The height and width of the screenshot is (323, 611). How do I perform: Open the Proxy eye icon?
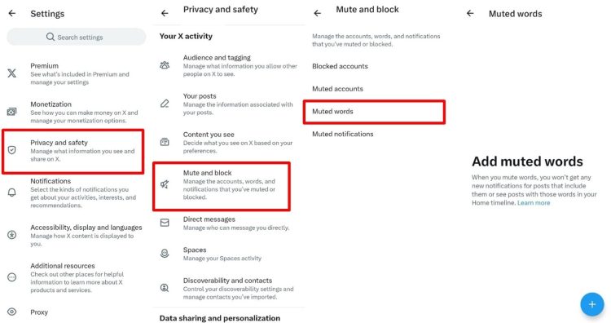[x=12, y=312]
